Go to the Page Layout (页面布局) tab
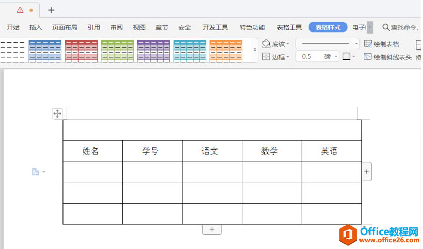This screenshot has width=423, height=249. point(65,27)
